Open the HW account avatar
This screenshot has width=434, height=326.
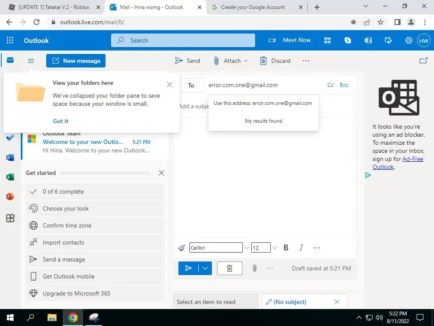click(423, 40)
